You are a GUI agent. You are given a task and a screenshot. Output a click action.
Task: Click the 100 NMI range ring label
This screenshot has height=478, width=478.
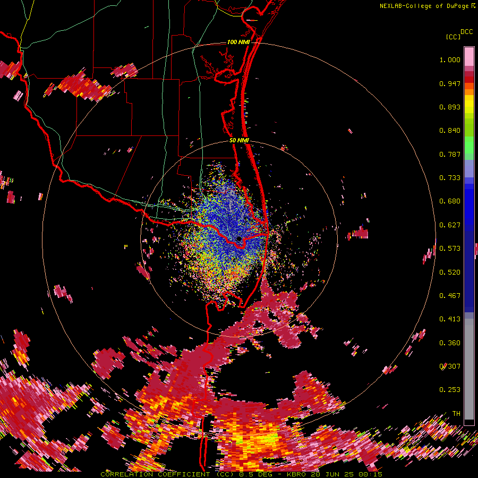point(238,42)
